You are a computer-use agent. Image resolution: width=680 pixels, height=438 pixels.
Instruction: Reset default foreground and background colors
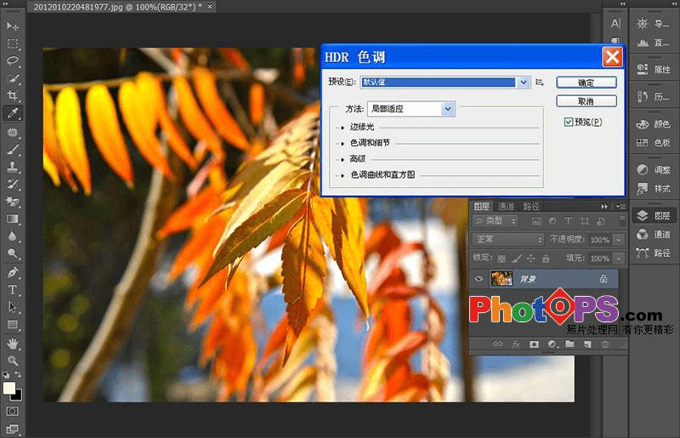pyautogui.click(x=6, y=374)
